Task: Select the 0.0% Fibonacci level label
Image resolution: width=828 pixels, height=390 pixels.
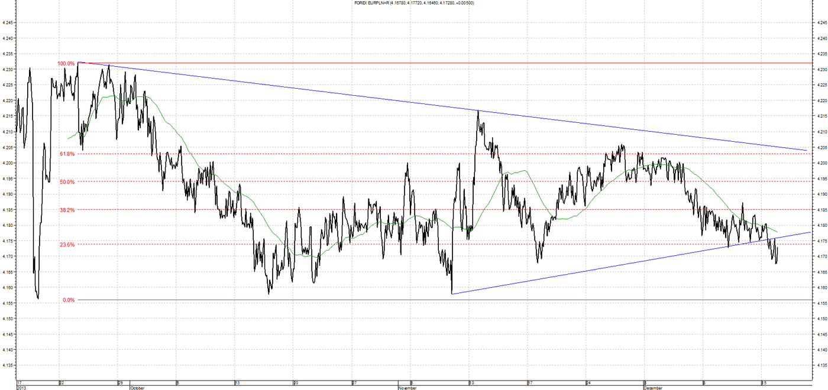Action: tap(69, 300)
